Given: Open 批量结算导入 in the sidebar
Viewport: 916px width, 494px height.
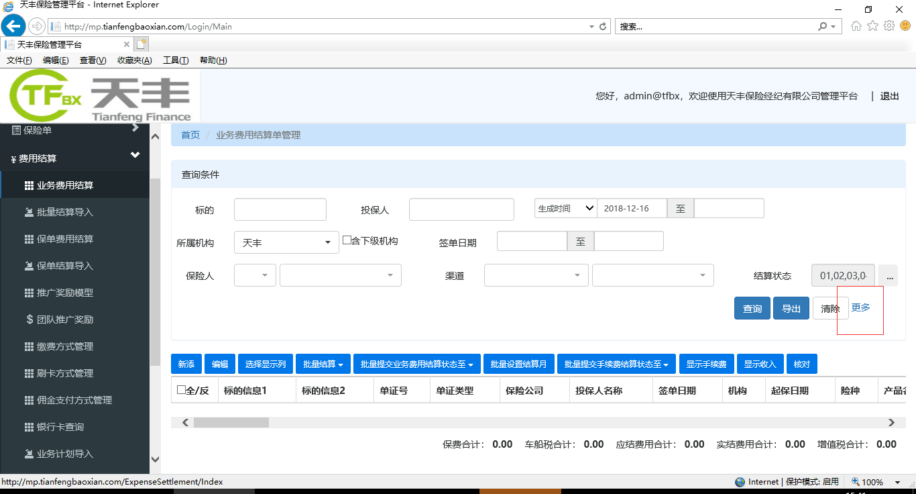Looking at the screenshot, I should pyautogui.click(x=64, y=212).
